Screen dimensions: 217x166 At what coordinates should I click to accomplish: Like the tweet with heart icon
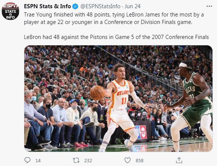[127, 160]
